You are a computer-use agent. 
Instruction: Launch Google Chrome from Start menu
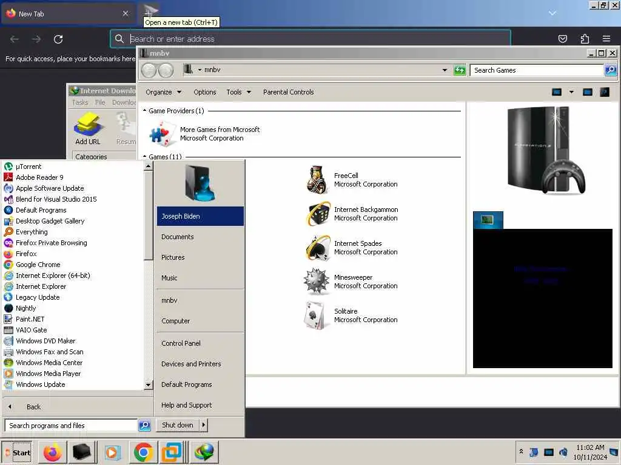[32, 265]
